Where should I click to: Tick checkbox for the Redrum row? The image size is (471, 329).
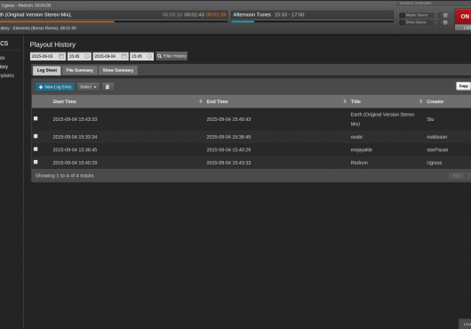[36, 162]
